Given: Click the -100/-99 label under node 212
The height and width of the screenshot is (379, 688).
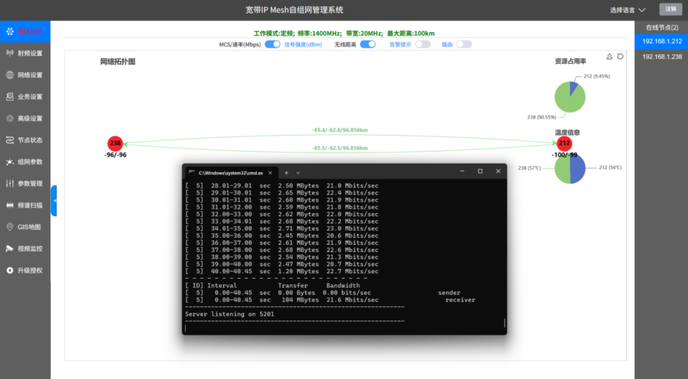Looking at the screenshot, I should click(564, 155).
